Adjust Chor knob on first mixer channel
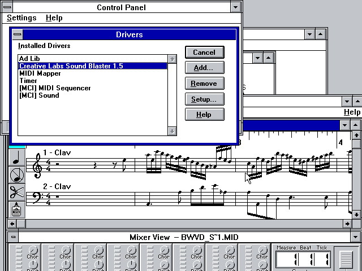The image size is (362, 271). 33,250
